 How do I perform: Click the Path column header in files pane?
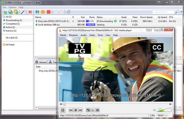coord(38,67)
